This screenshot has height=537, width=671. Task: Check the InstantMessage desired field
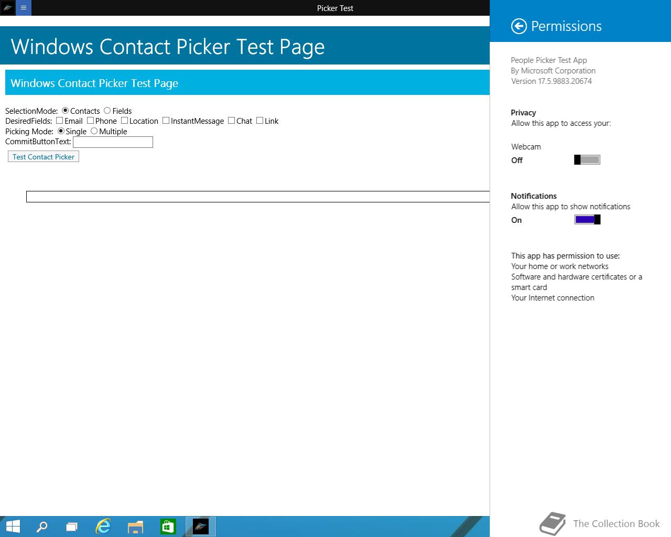point(166,121)
